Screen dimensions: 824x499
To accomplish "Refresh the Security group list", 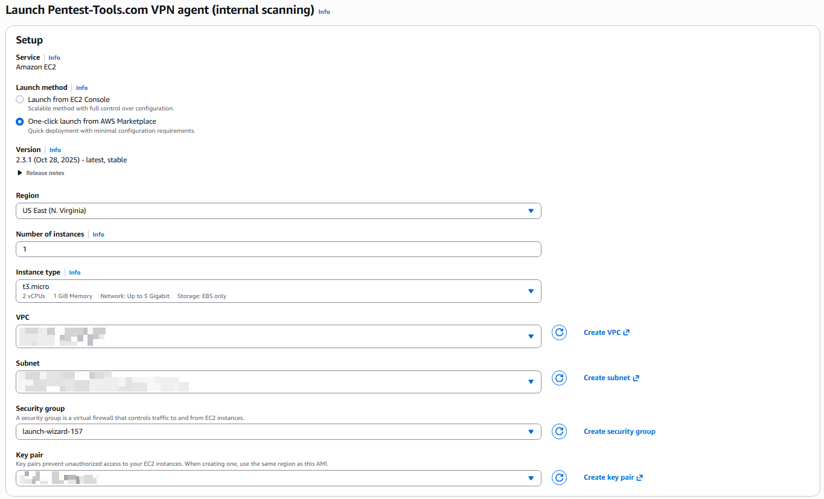I will click(x=559, y=431).
